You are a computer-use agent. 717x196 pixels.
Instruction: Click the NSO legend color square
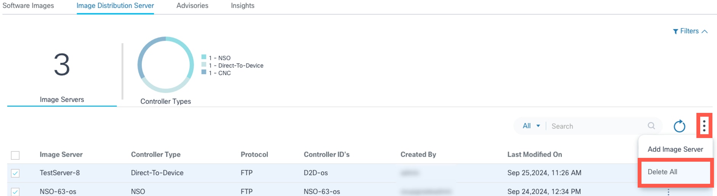204,57
